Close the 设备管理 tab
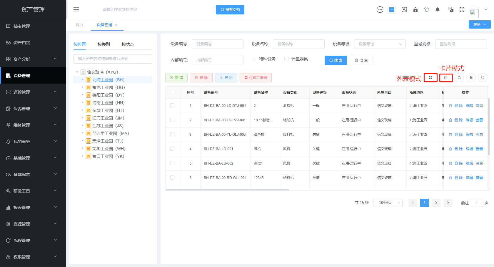Image resolution: width=494 pixels, height=267 pixels. click(116, 25)
